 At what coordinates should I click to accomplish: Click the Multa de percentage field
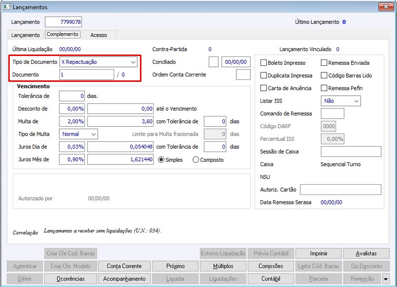(x=72, y=121)
